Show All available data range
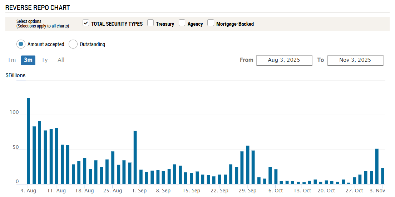Screen dimensions: 395x197 pyautogui.click(x=61, y=60)
